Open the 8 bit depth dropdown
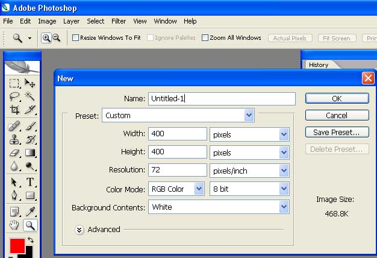Viewport: 377px width, 258px height. (249, 189)
